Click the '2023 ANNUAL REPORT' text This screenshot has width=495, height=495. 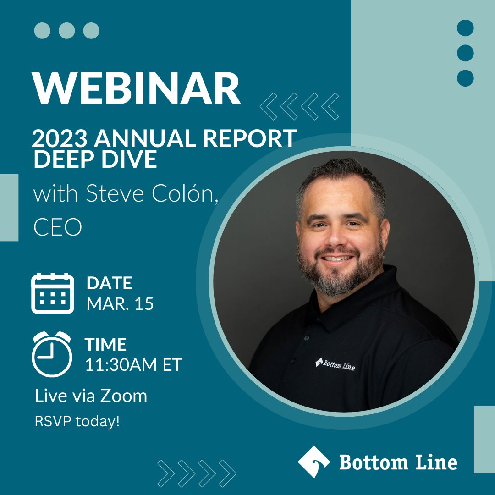click(164, 138)
